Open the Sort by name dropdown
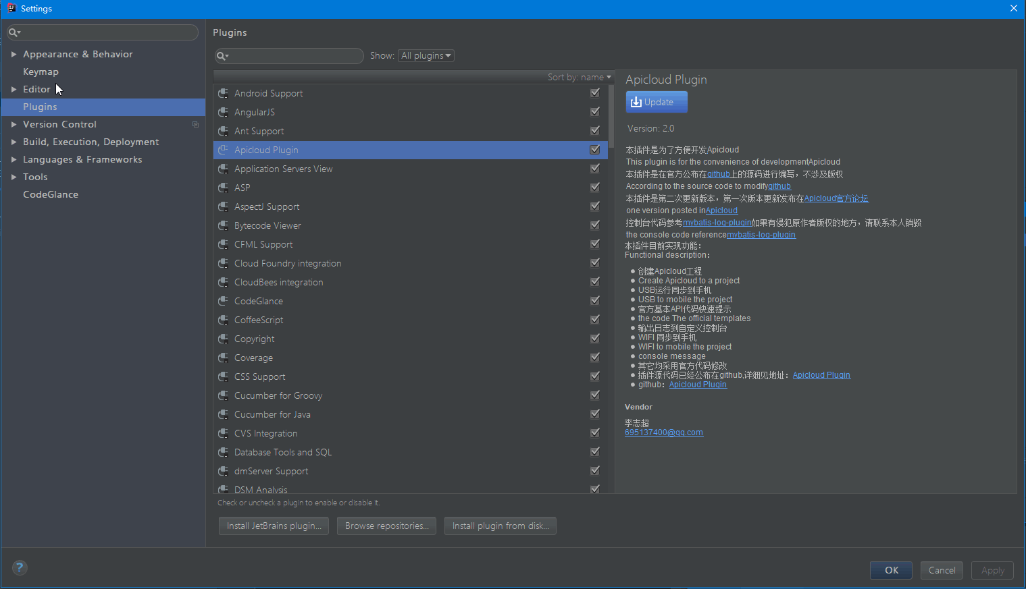 (x=579, y=77)
